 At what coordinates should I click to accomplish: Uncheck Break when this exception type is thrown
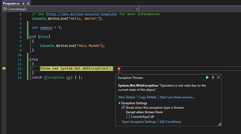(123, 108)
